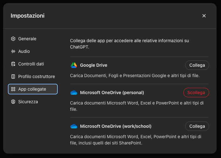The image size is (221, 158).
Task: Click Microsoft OneDrive (personal) label
Action: 112,93
